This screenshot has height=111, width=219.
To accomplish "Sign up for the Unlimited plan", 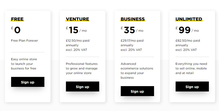I will point(192,87).
